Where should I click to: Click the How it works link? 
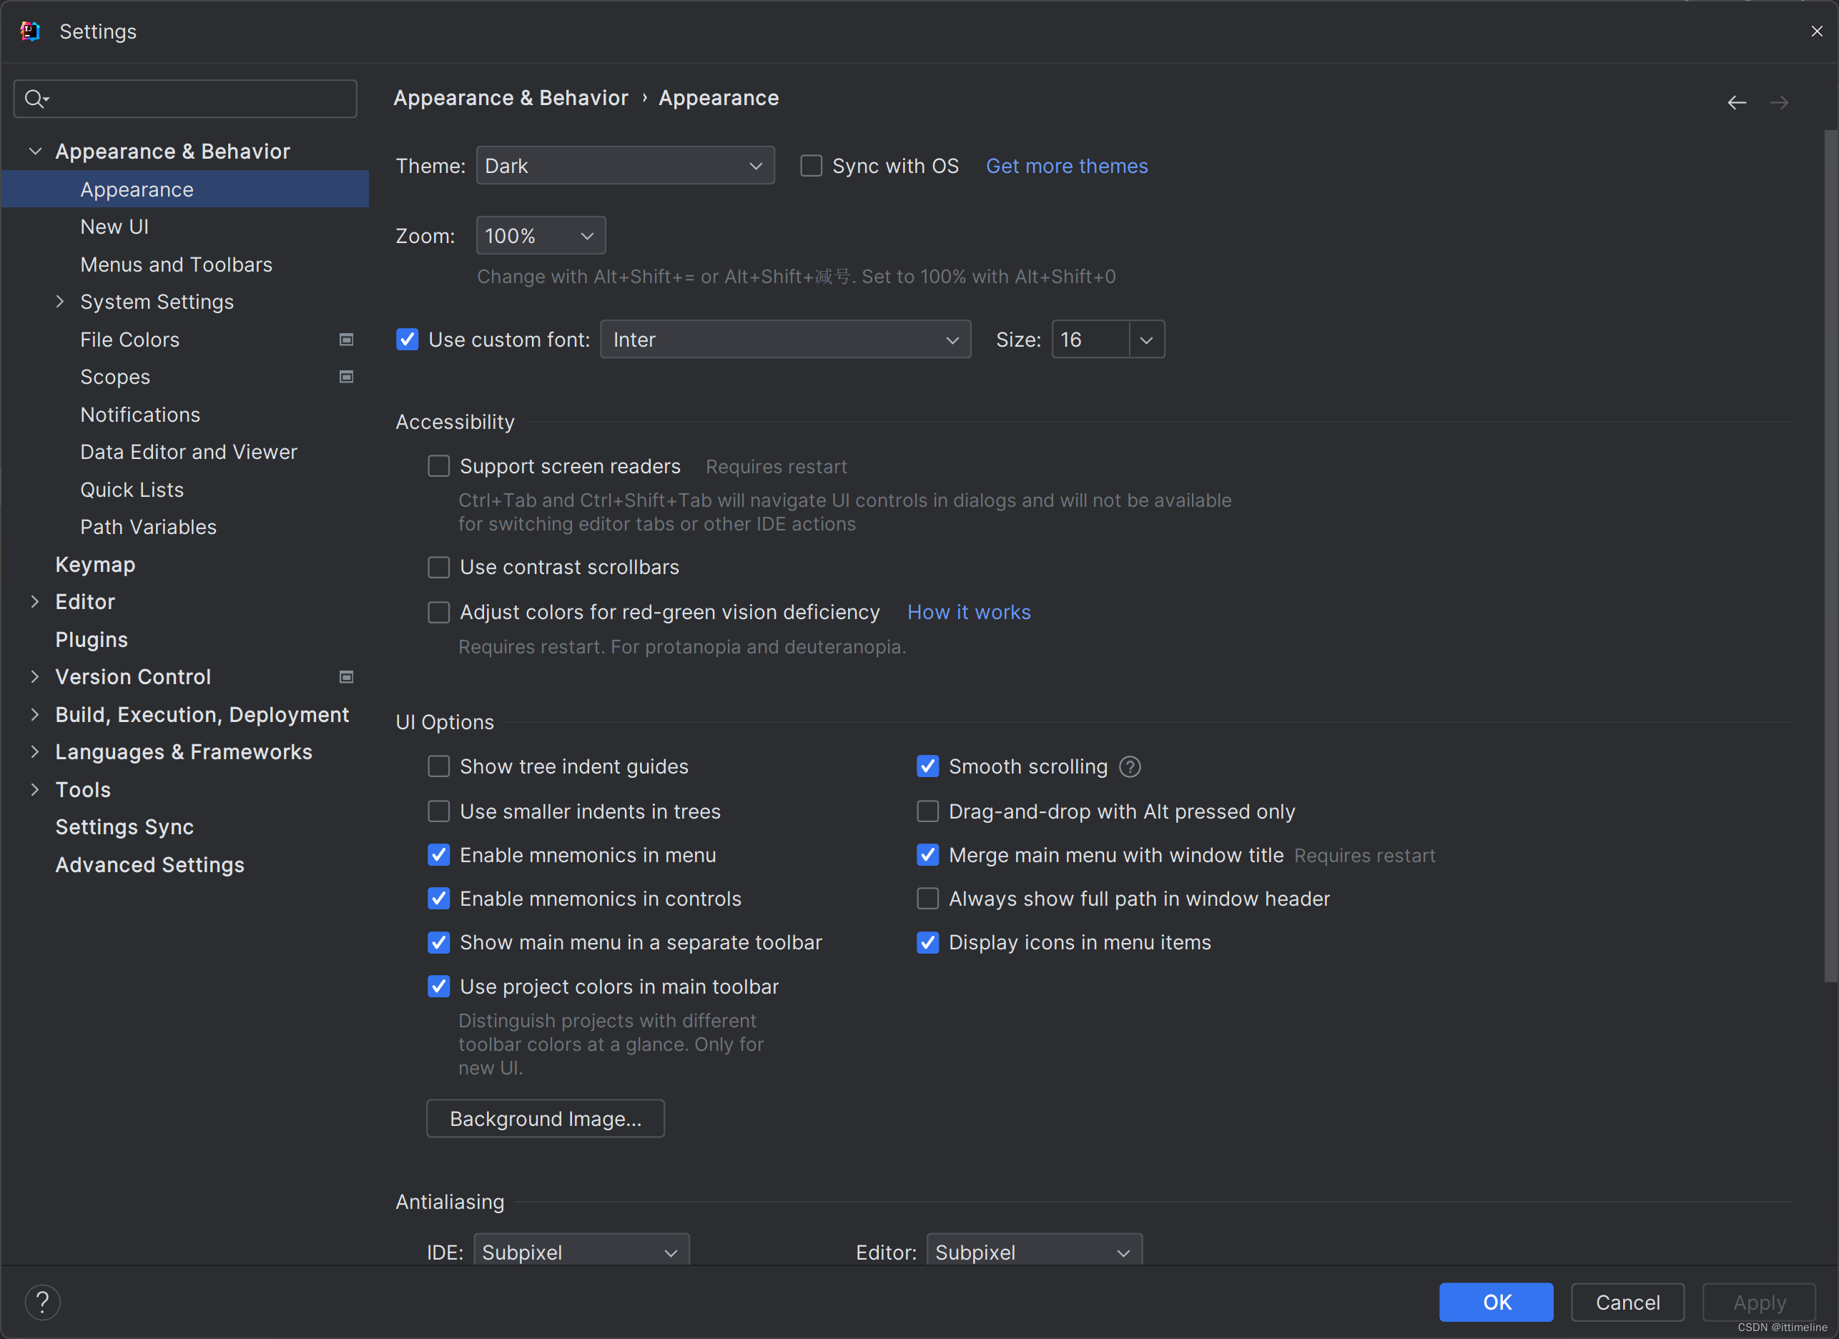tap(969, 612)
